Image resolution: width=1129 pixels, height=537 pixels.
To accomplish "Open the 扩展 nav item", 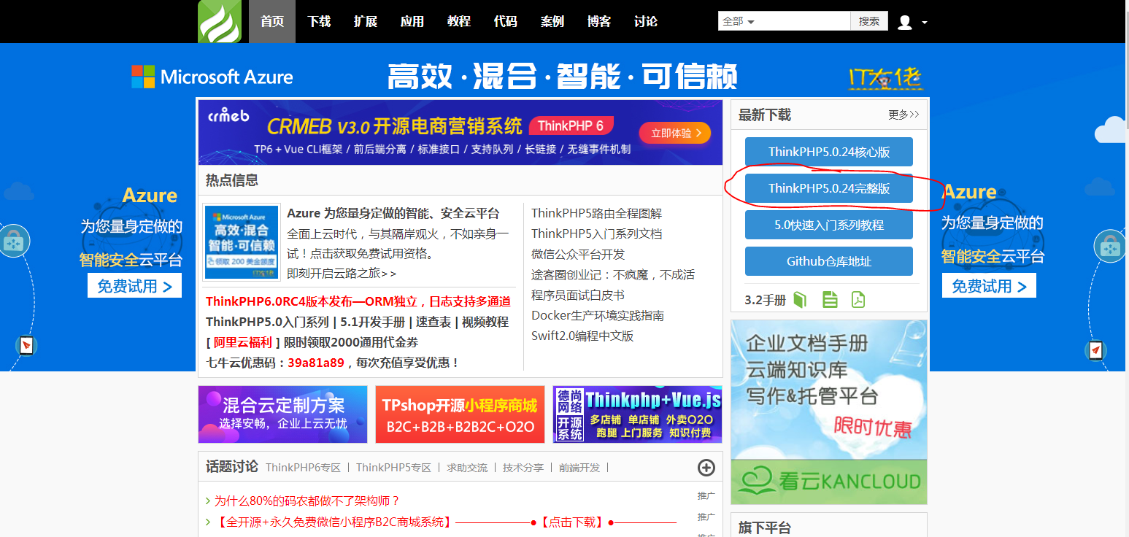I will [366, 22].
